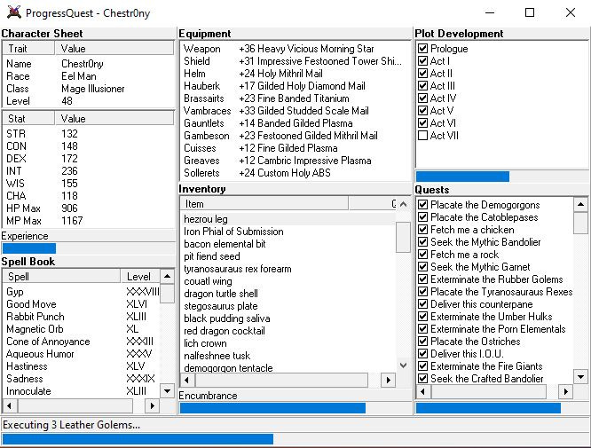Select the Weapon equipment row
This screenshot has height=448, width=591.
[295, 49]
